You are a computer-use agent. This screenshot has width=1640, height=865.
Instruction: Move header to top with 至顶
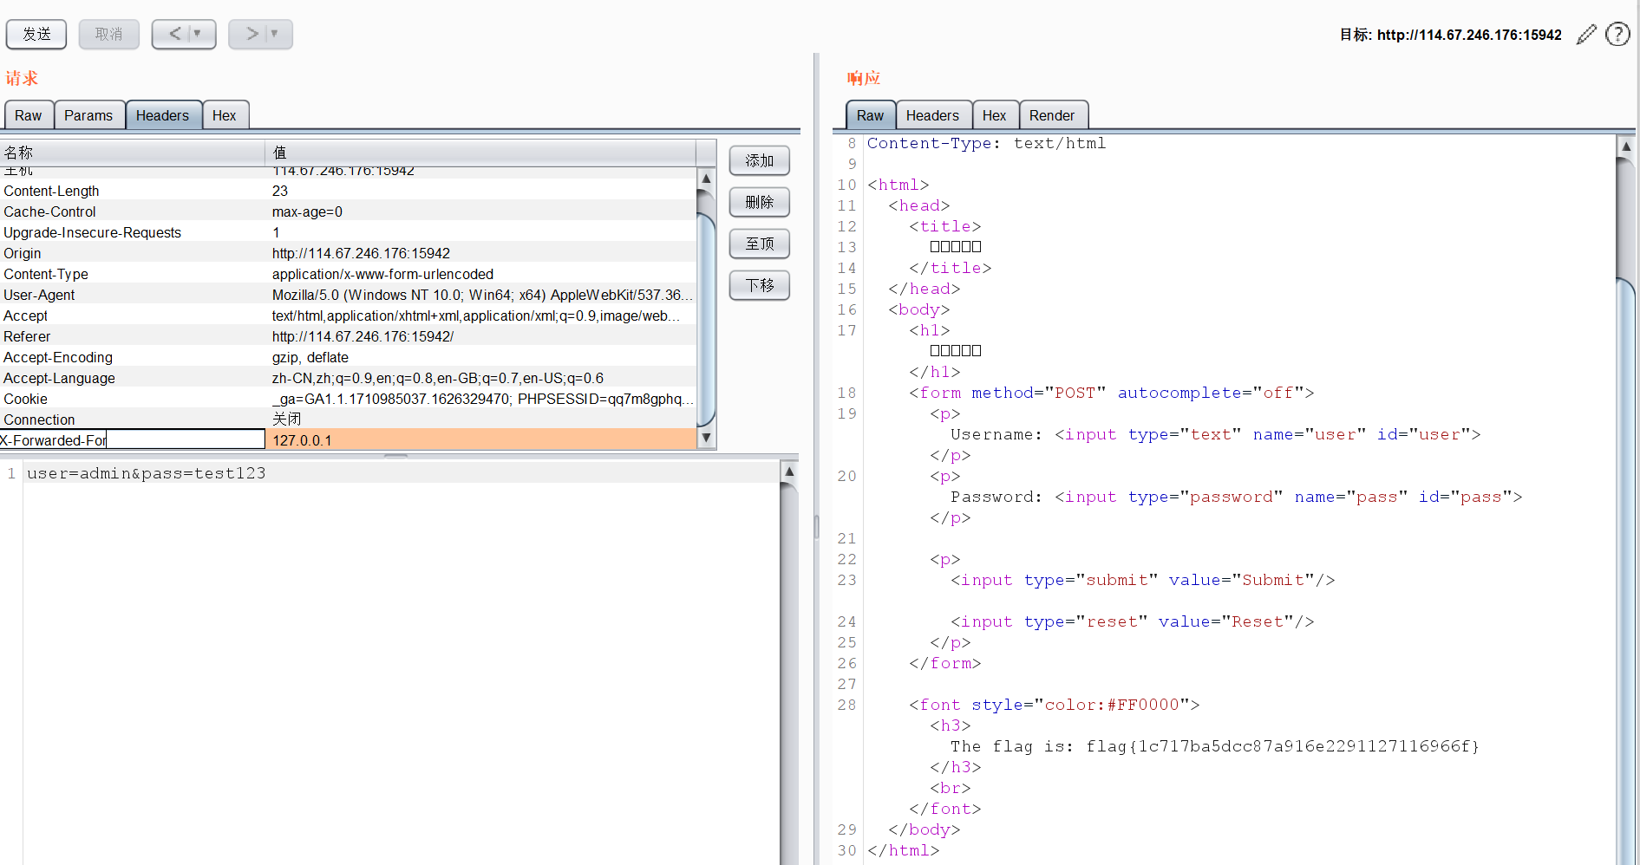pyautogui.click(x=759, y=244)
